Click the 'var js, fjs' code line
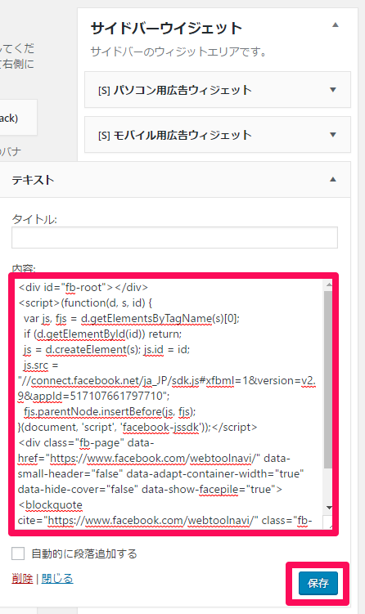The width and height of the screenshot is (365, 614). [131, 318]
